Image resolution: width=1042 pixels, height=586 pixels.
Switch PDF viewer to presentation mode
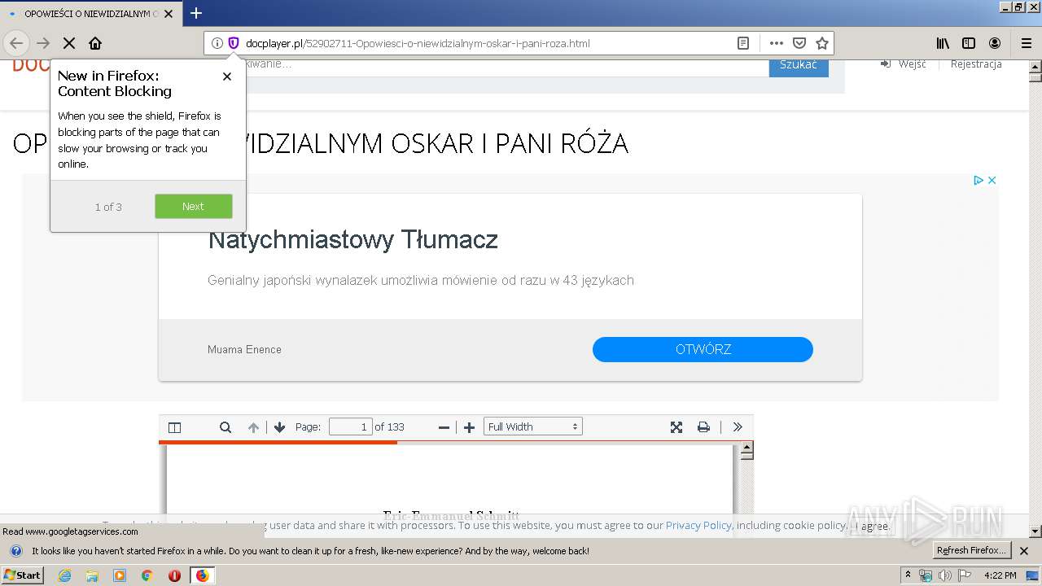coord(676,427)
